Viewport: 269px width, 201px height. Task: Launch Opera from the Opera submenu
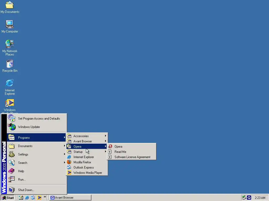click(x=132, y=147)
